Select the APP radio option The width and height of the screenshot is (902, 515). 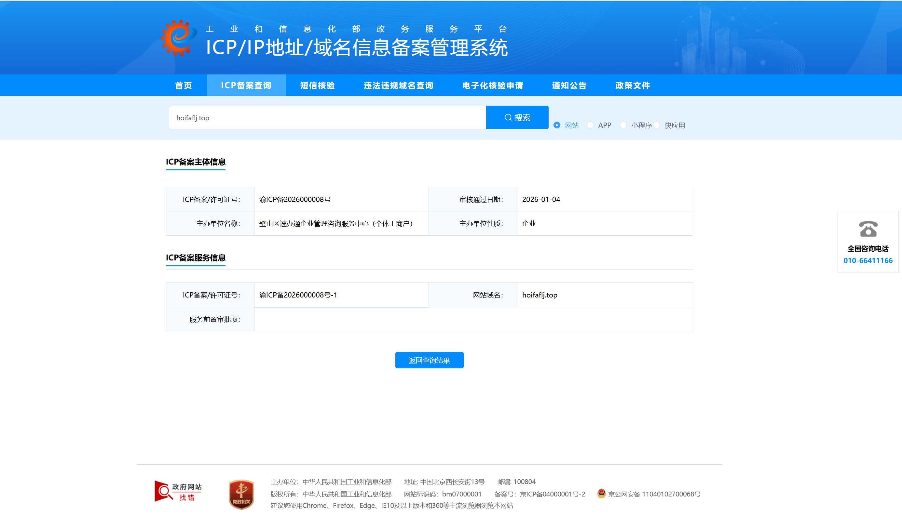(590, 125)
